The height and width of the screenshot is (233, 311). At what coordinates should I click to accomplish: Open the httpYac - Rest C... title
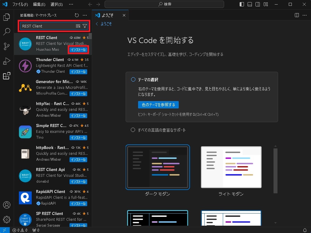point(52,104)
